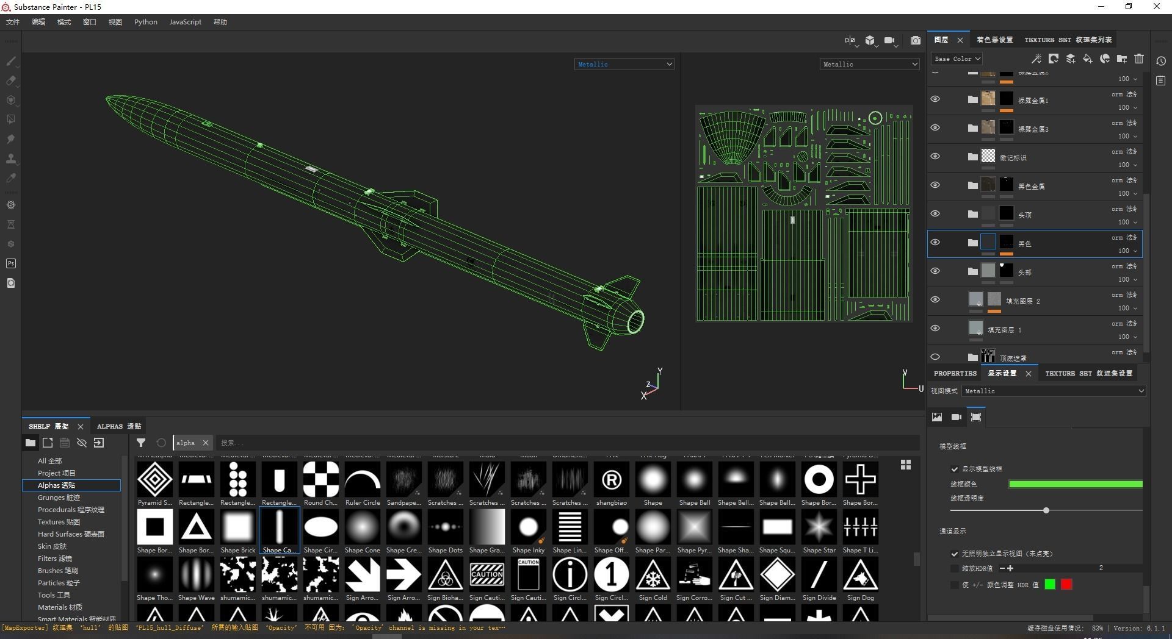Image resolution: width=1172 pixels, height=639 pixels.
Task: Uncheck 无照明独立显示视图 checkbox
Action: tap(955, 554)
